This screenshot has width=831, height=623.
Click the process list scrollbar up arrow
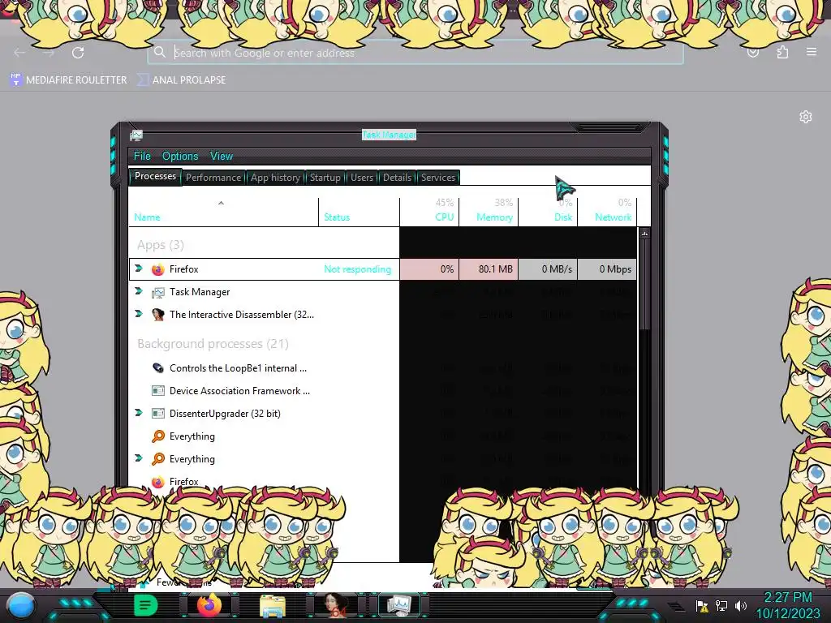pos(644,234)
